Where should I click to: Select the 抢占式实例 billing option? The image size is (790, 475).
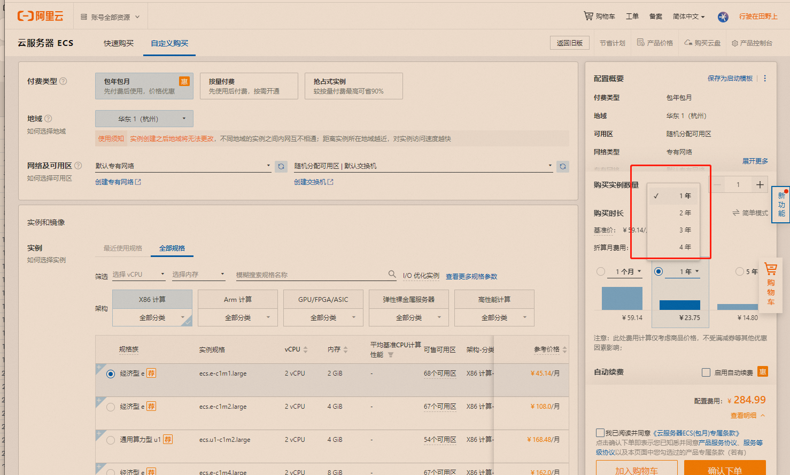pos(353,86)
